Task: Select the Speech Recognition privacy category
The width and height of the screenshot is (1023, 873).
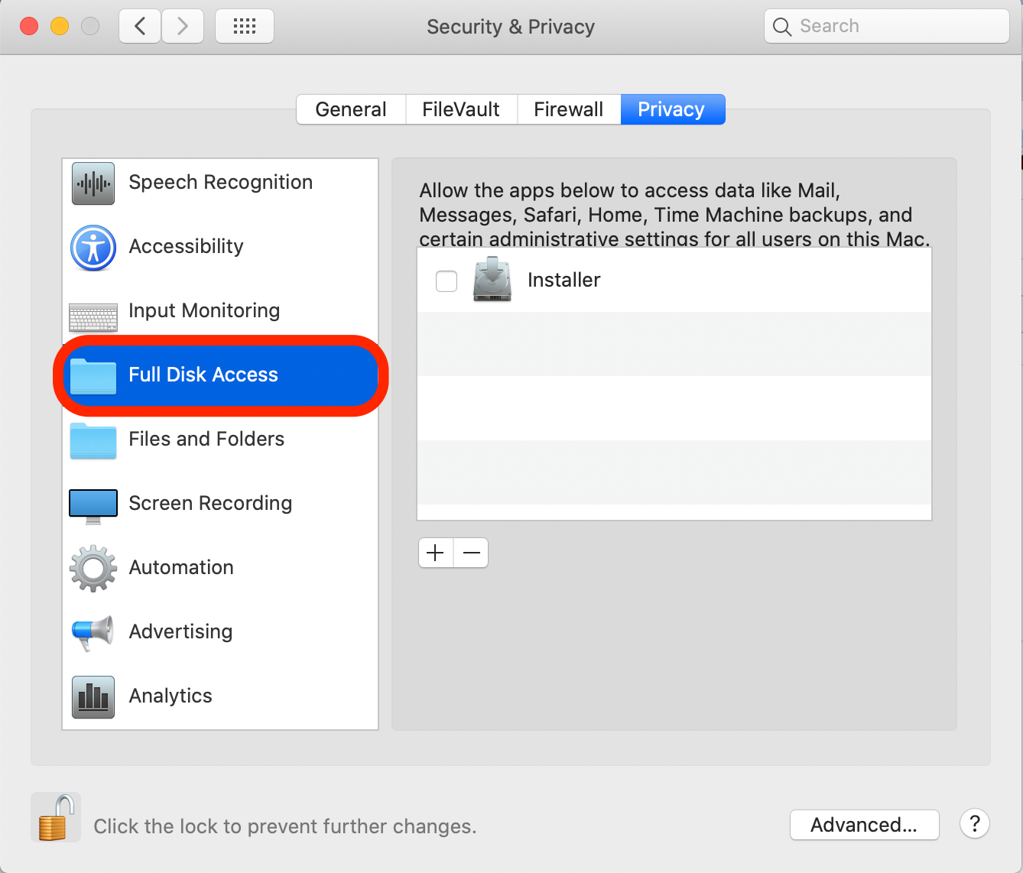Action: (220, 182)
